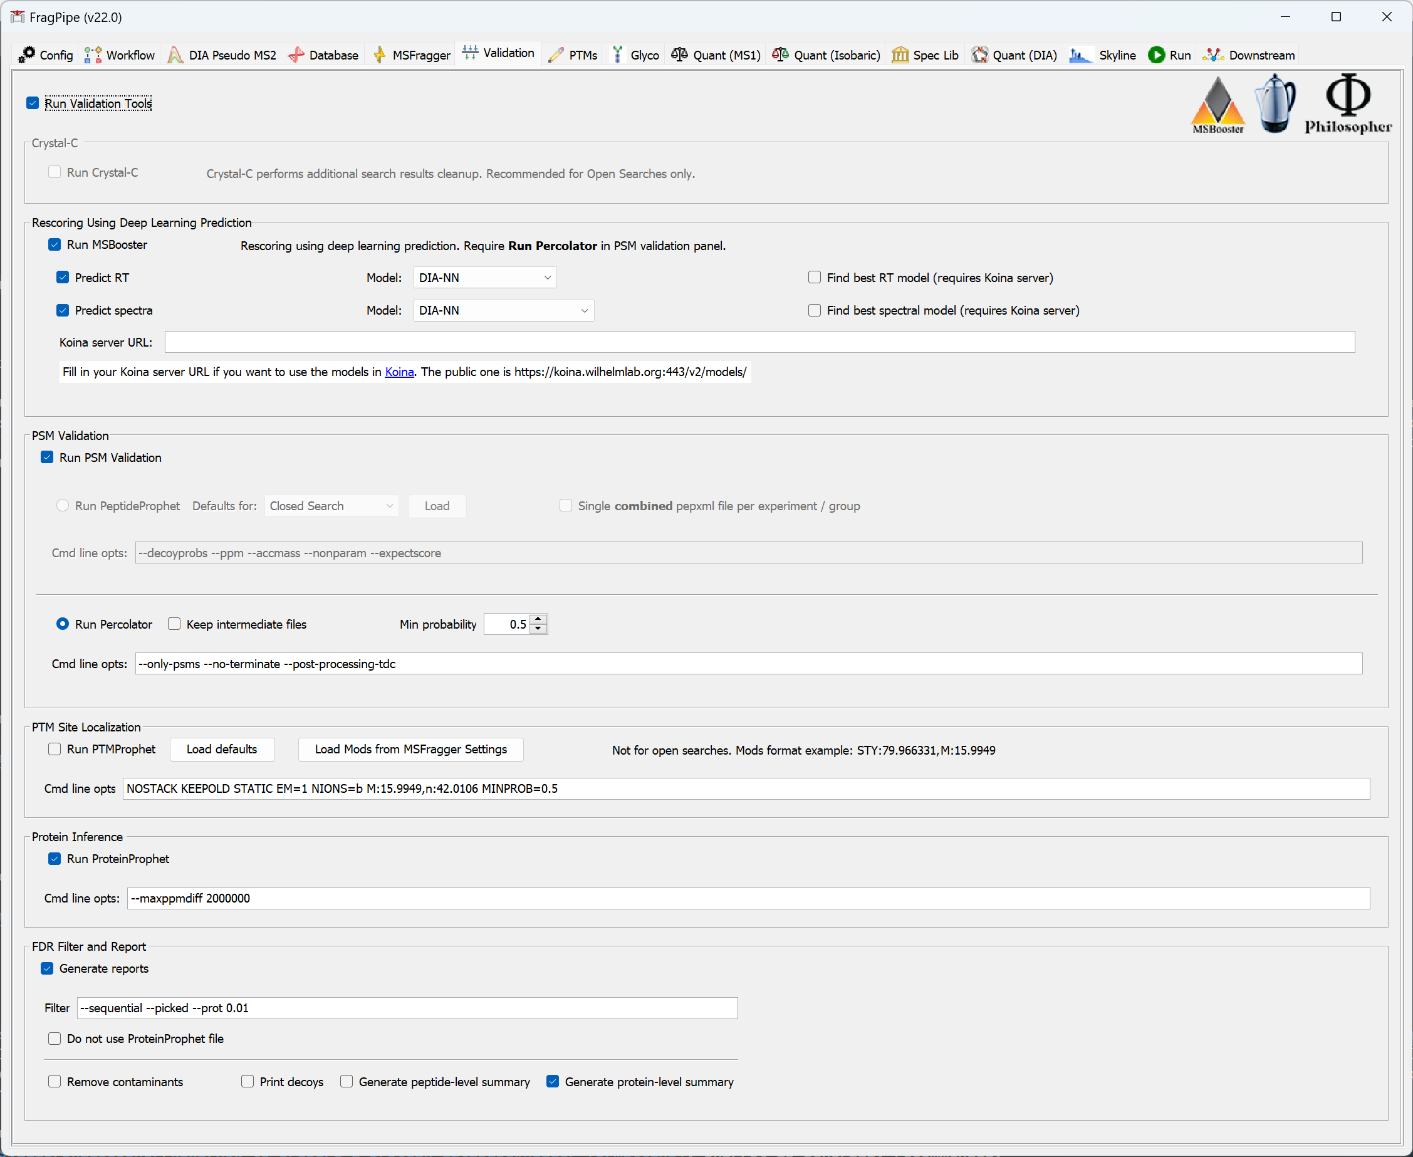Click into the Koina server URL field
This screenshot has width=1413, height=1157.
(759, 343)
